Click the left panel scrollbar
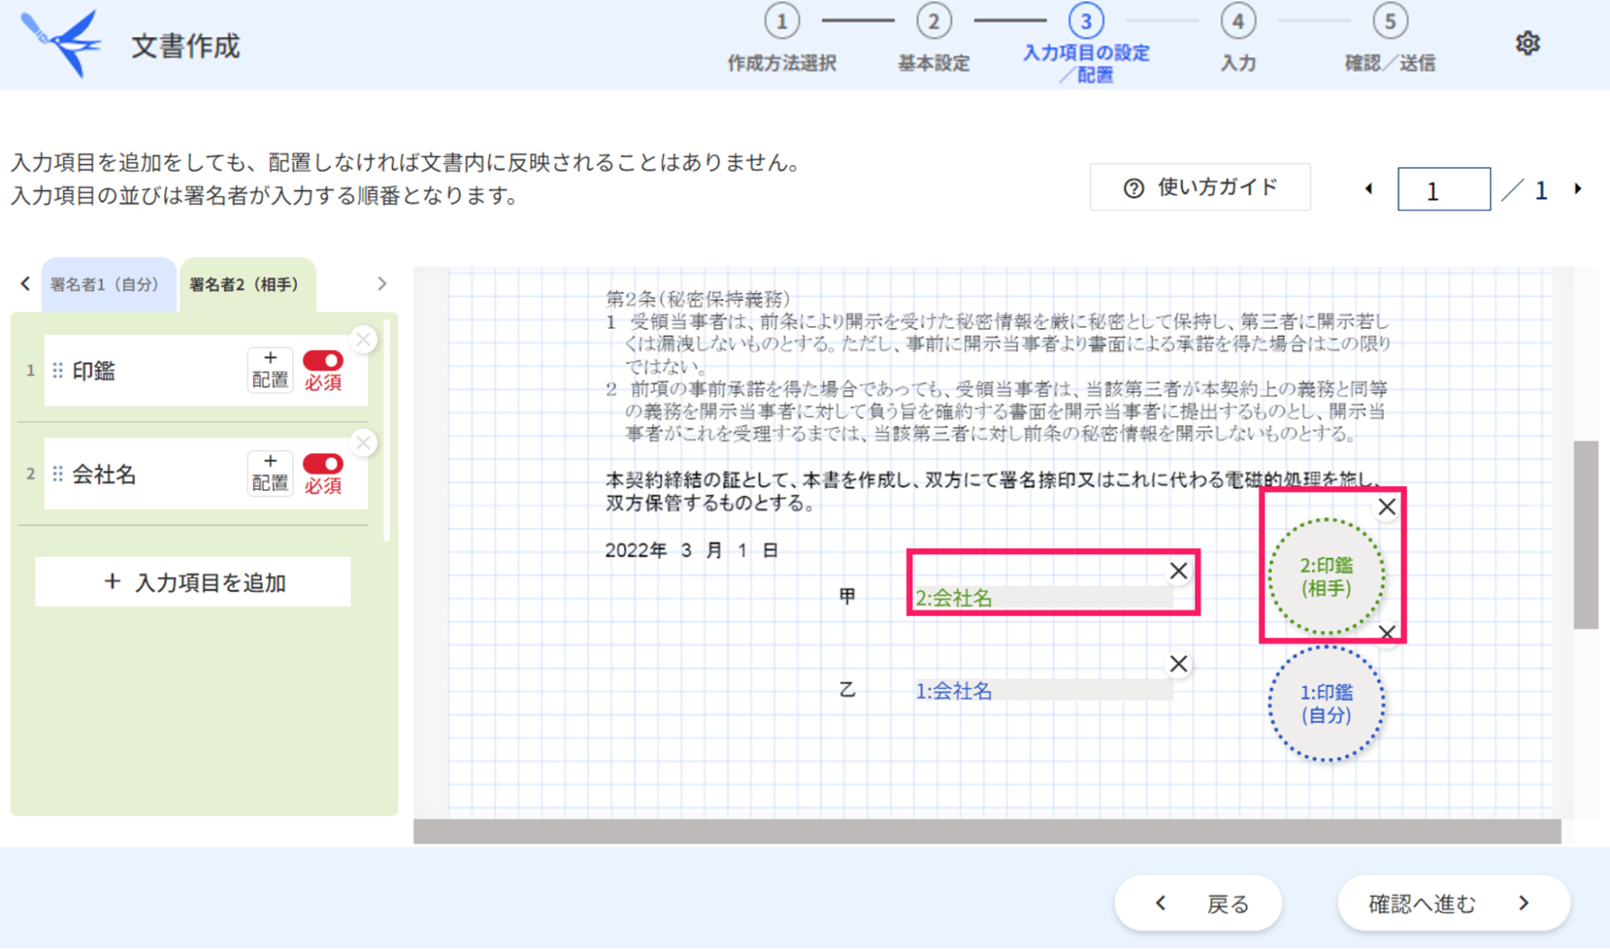The width and height of the screenshot is (1610, 949). point(387,431)
